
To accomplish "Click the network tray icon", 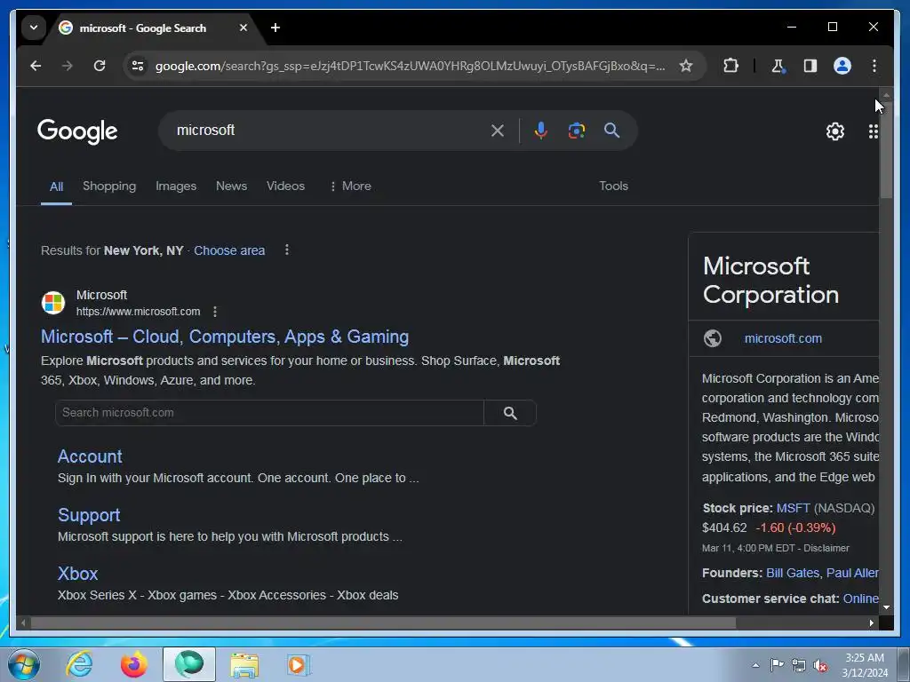I will tap(799, 665).
